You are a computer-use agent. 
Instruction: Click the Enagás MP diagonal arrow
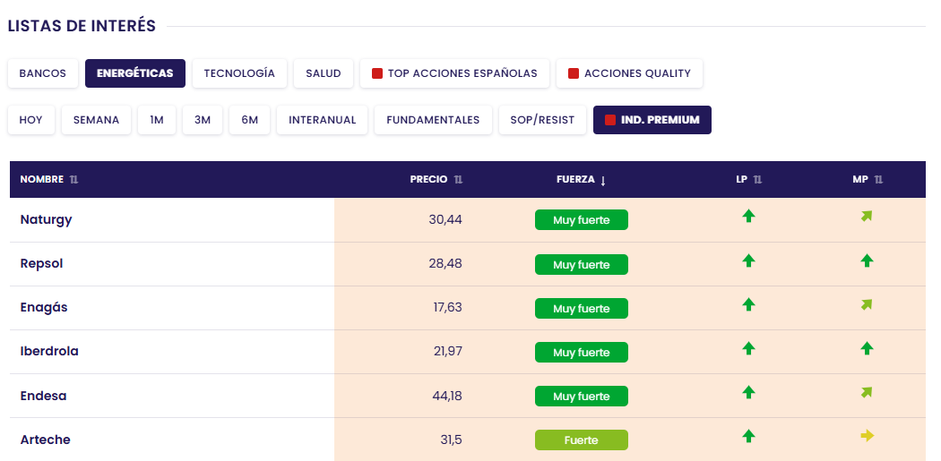[867, 304]
